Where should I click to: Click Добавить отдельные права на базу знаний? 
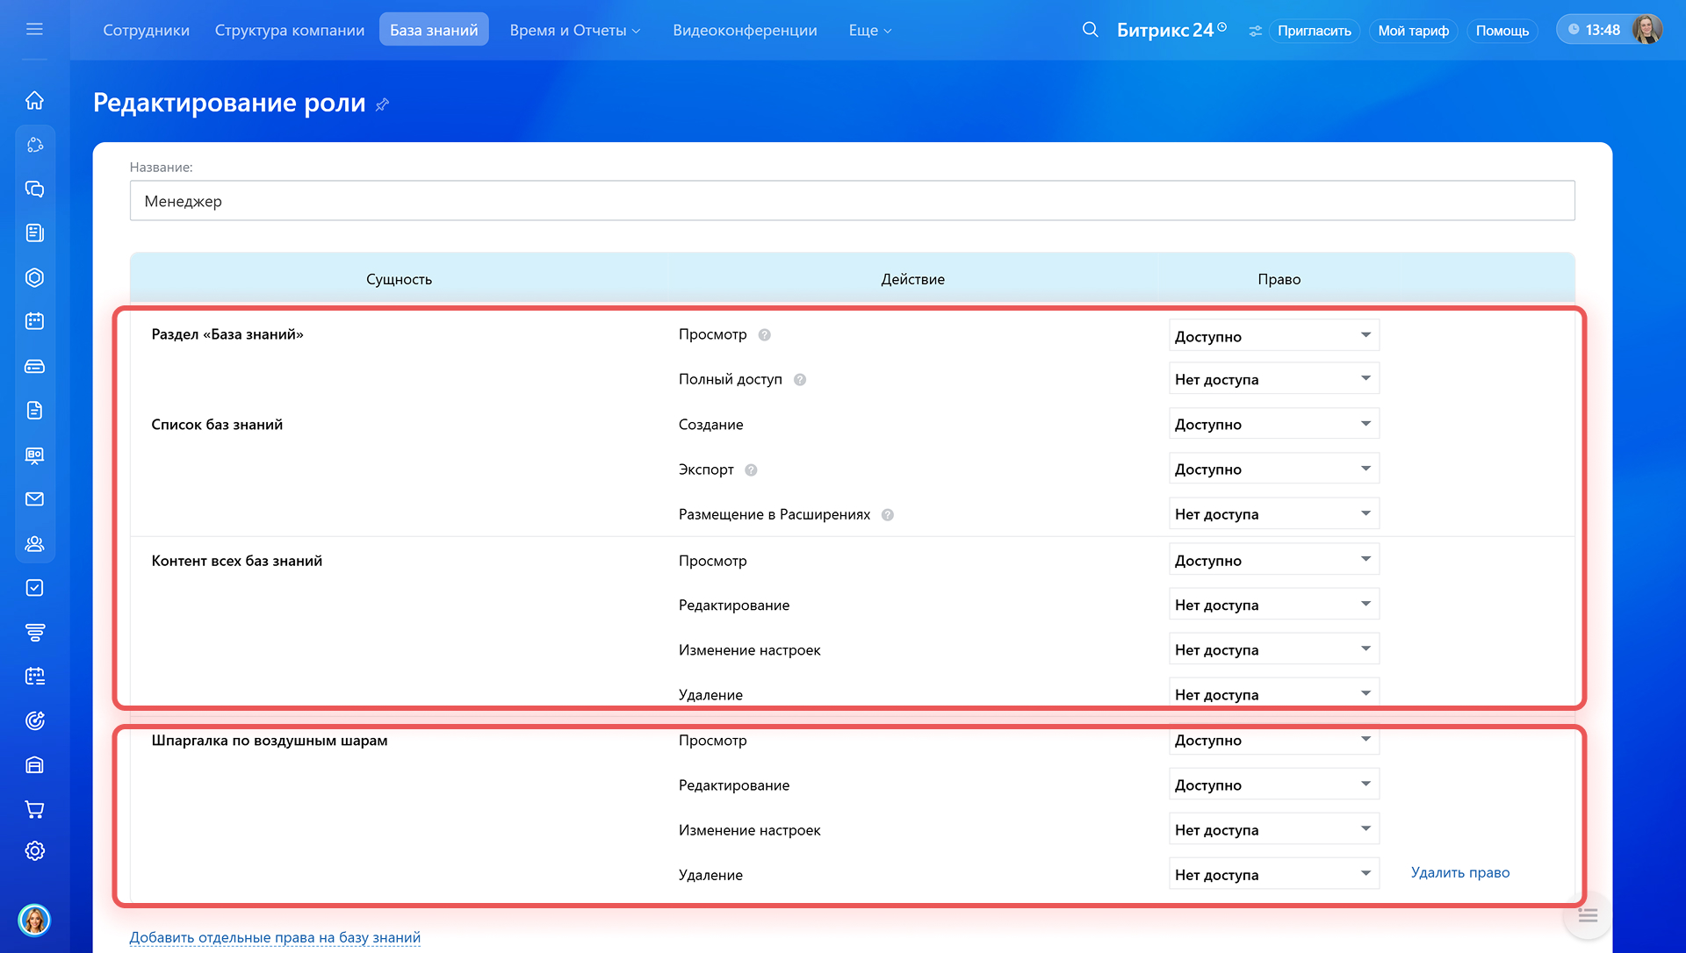click(x=275, y=937)
